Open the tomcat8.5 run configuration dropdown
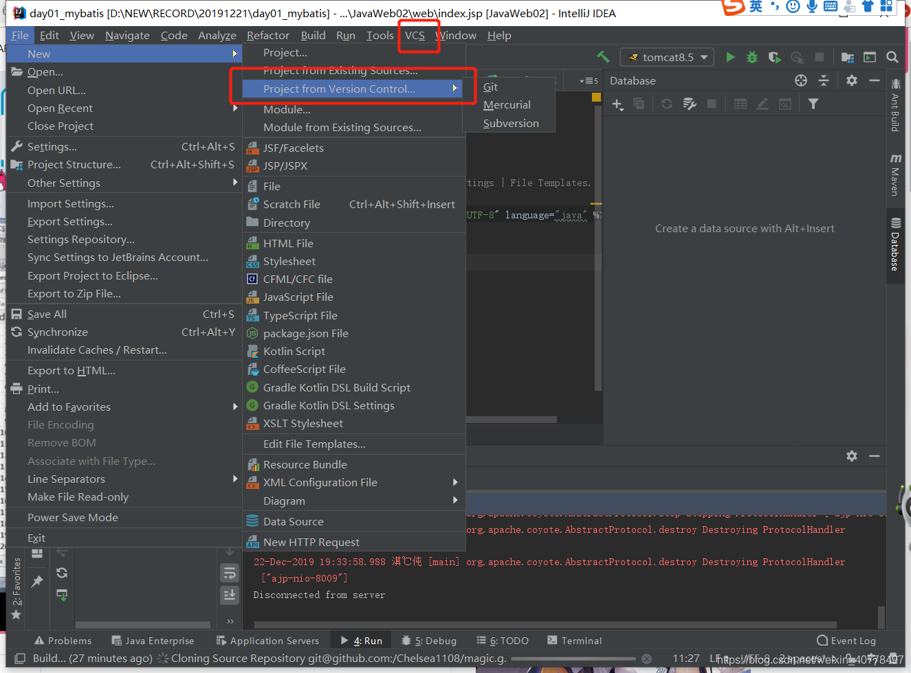 click(667, 57)
